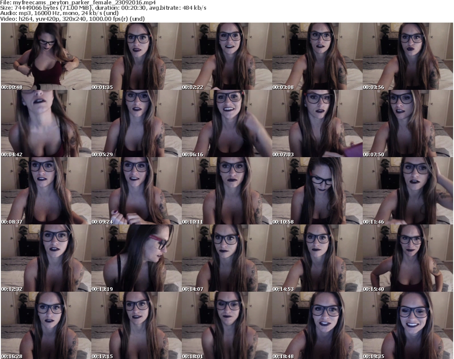The width and height of the screenshot is (454, 359).
Task: Click the File name header line
Action: [78, 3]
